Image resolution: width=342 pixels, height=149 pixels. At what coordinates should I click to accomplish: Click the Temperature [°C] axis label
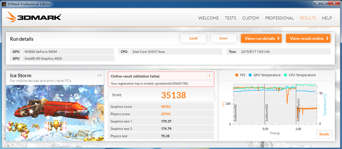point(325,105)
